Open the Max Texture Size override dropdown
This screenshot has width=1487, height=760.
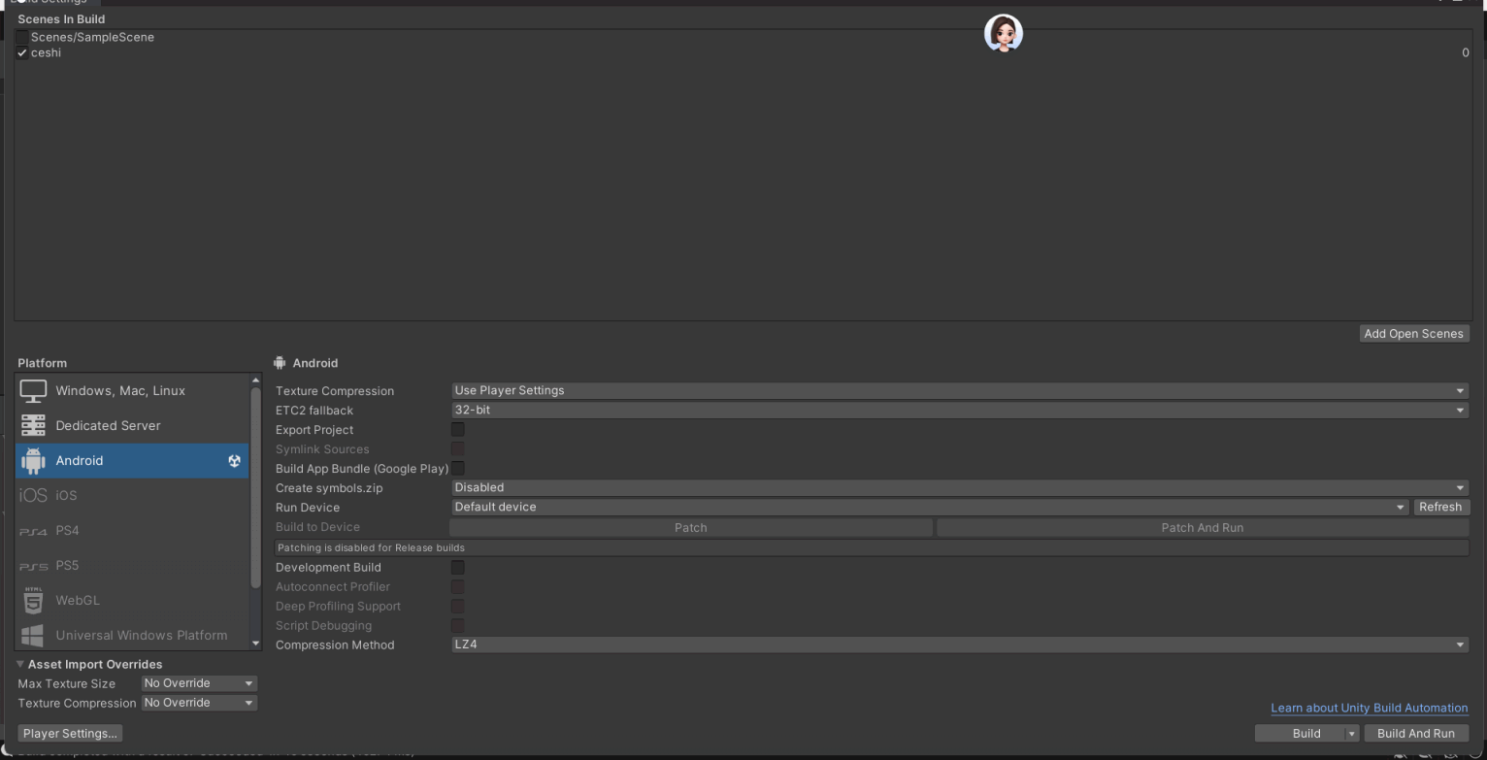pyautogui.click(x=199, y=684)
